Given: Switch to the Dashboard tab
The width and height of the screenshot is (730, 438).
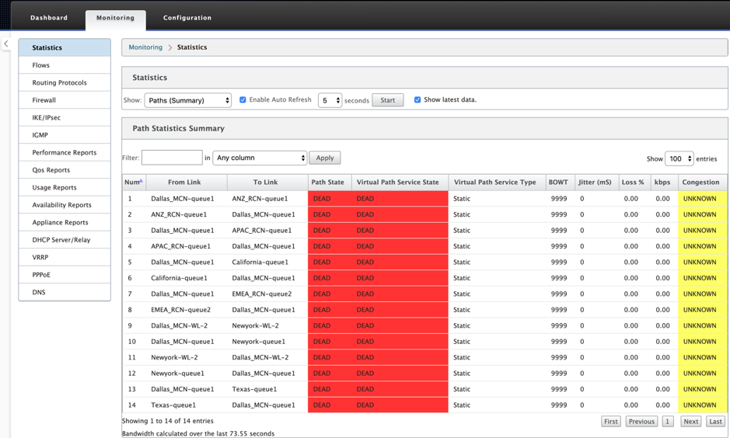Looking at the screenshot, I should point(49,18).
